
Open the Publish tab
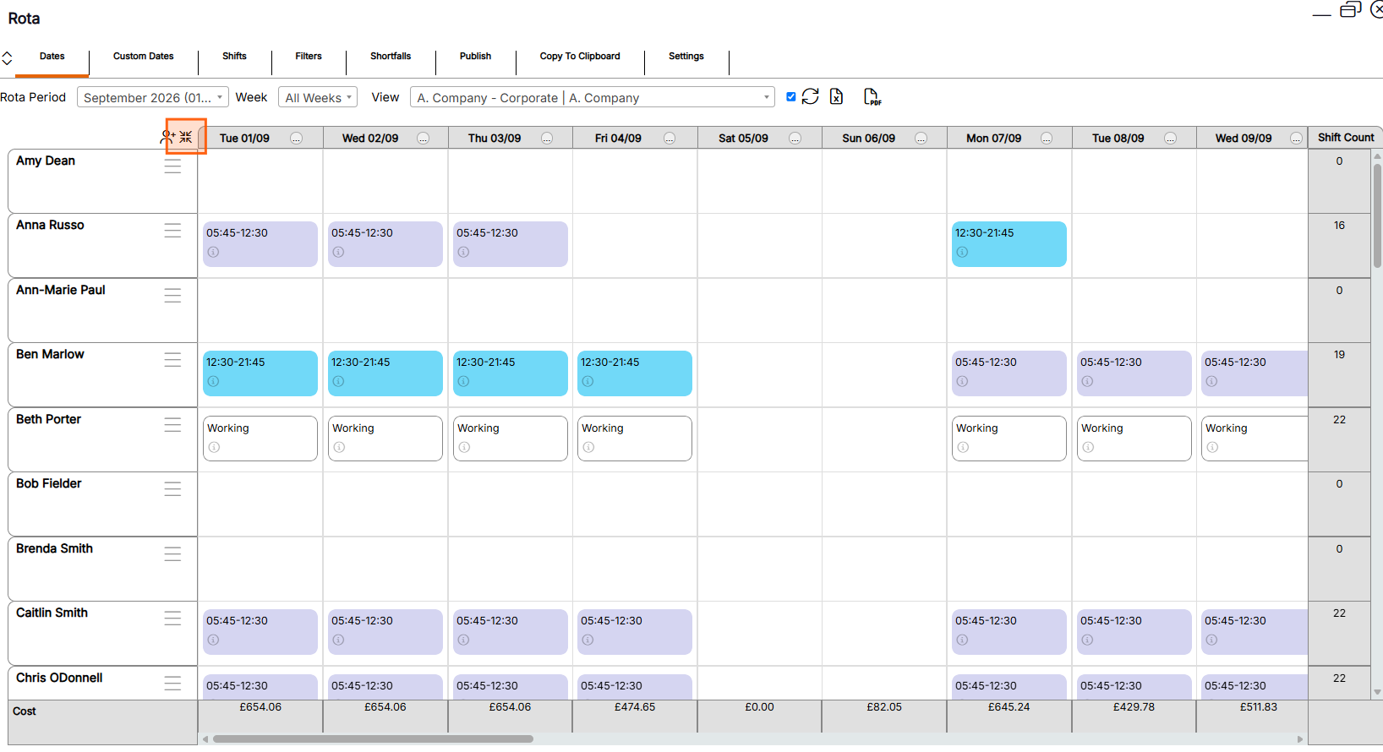coord(475,56)
